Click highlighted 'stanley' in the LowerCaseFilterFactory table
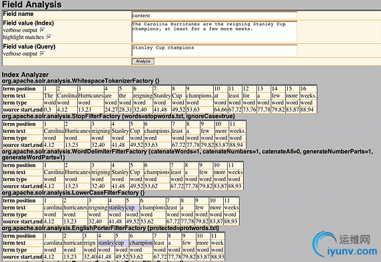381x262 pixels. click(x=117, y=207)
